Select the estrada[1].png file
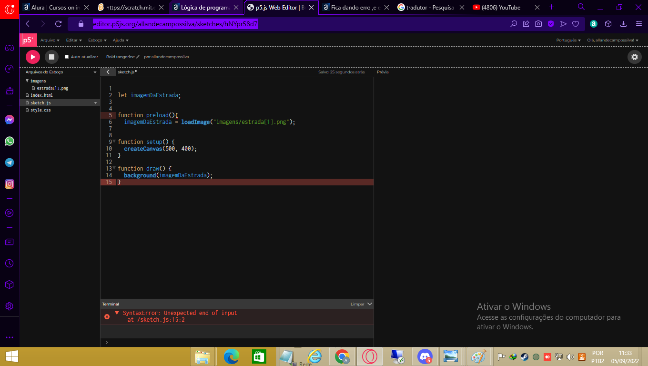The width and height of the screenshot is (648, 366). point(52,88)
